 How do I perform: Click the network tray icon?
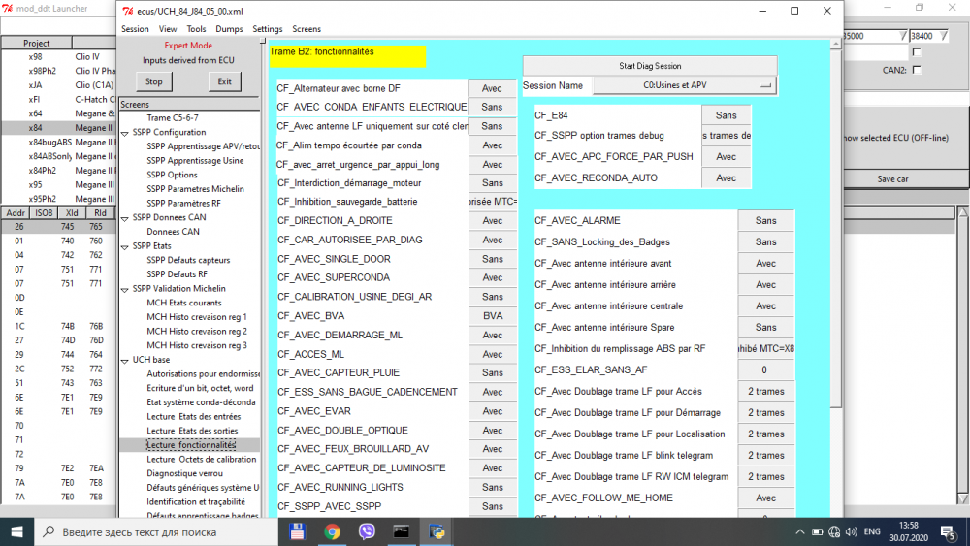pyautogui.click(x=834, y=531)
